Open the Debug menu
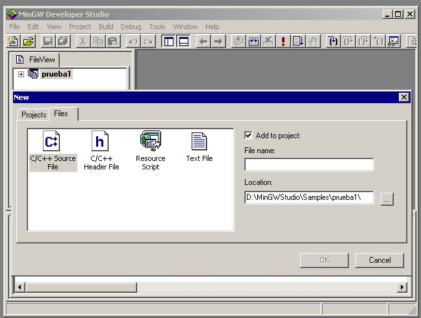 click(131, 27)
